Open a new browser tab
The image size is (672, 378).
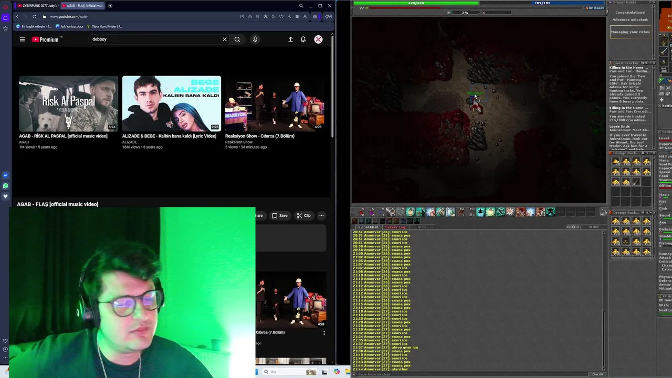click(110, 6)
